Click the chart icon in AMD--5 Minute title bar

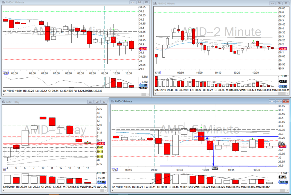click(112, 101)
